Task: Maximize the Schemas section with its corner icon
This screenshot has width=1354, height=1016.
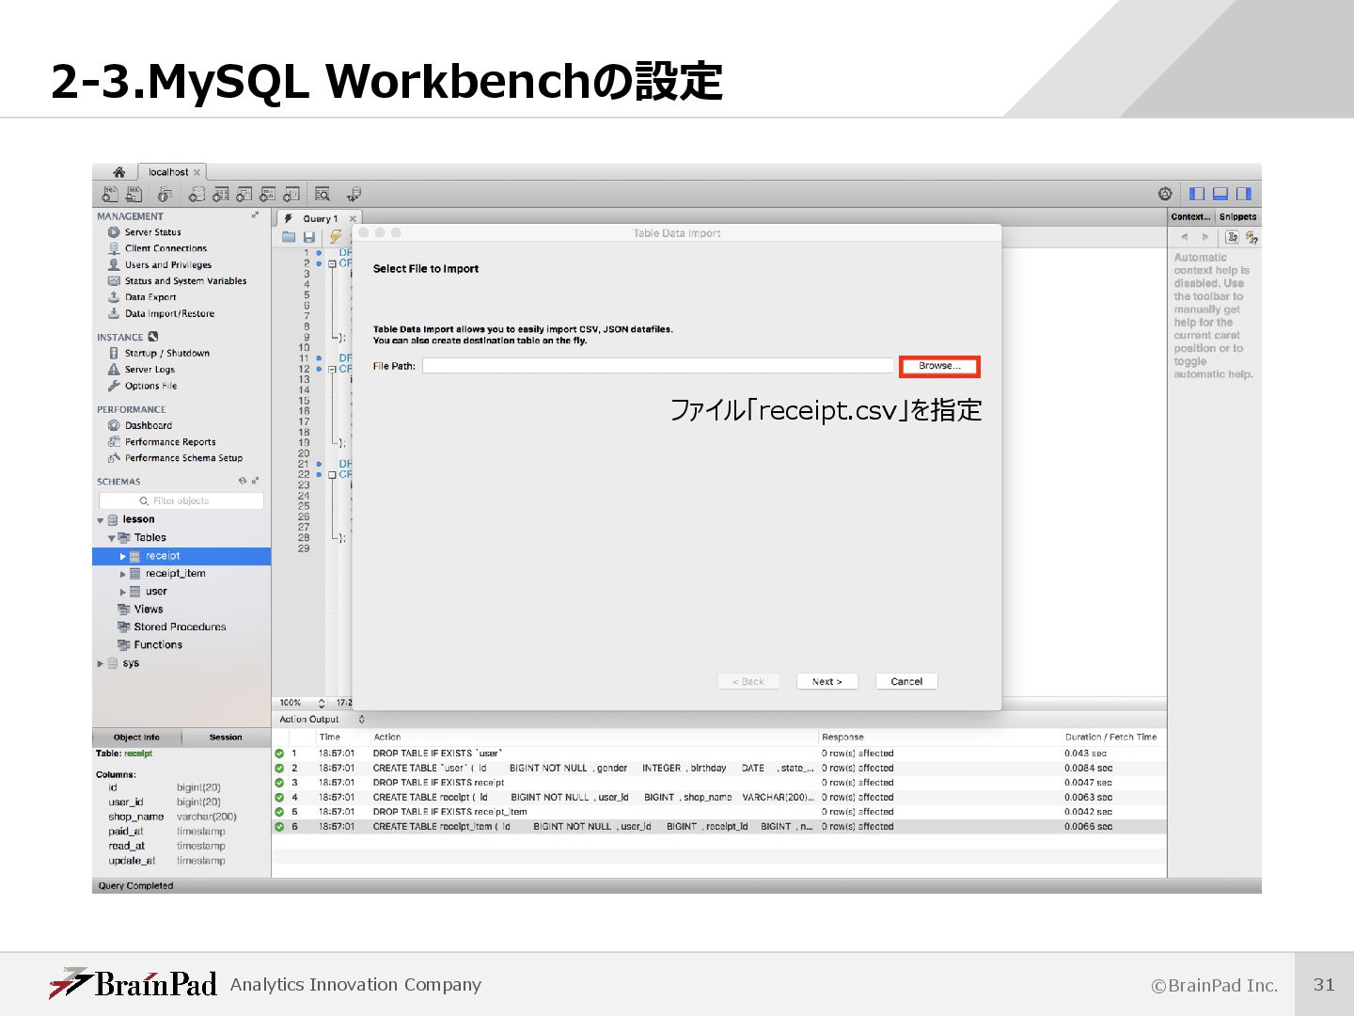Action: click(x=255, y=481)
